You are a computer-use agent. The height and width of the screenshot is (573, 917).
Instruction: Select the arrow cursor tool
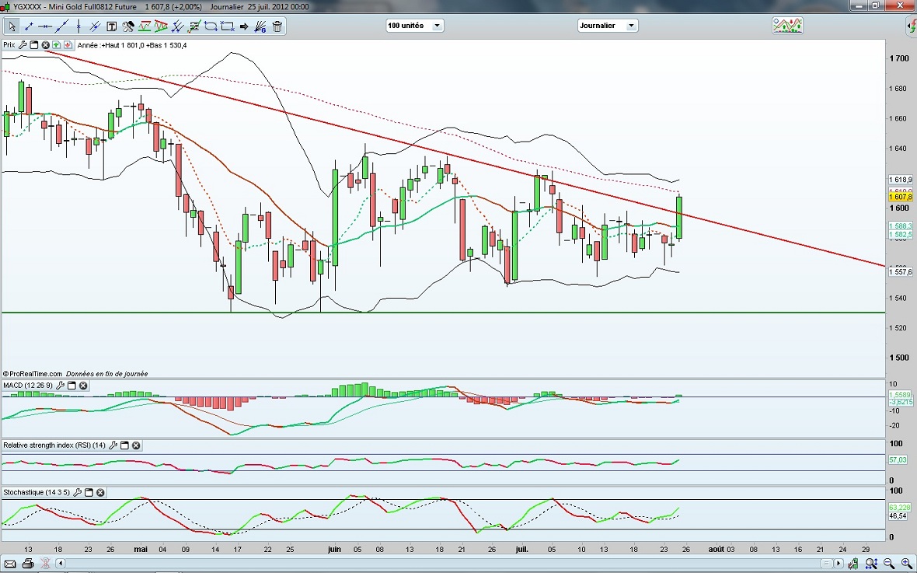[x=12, y=26]
